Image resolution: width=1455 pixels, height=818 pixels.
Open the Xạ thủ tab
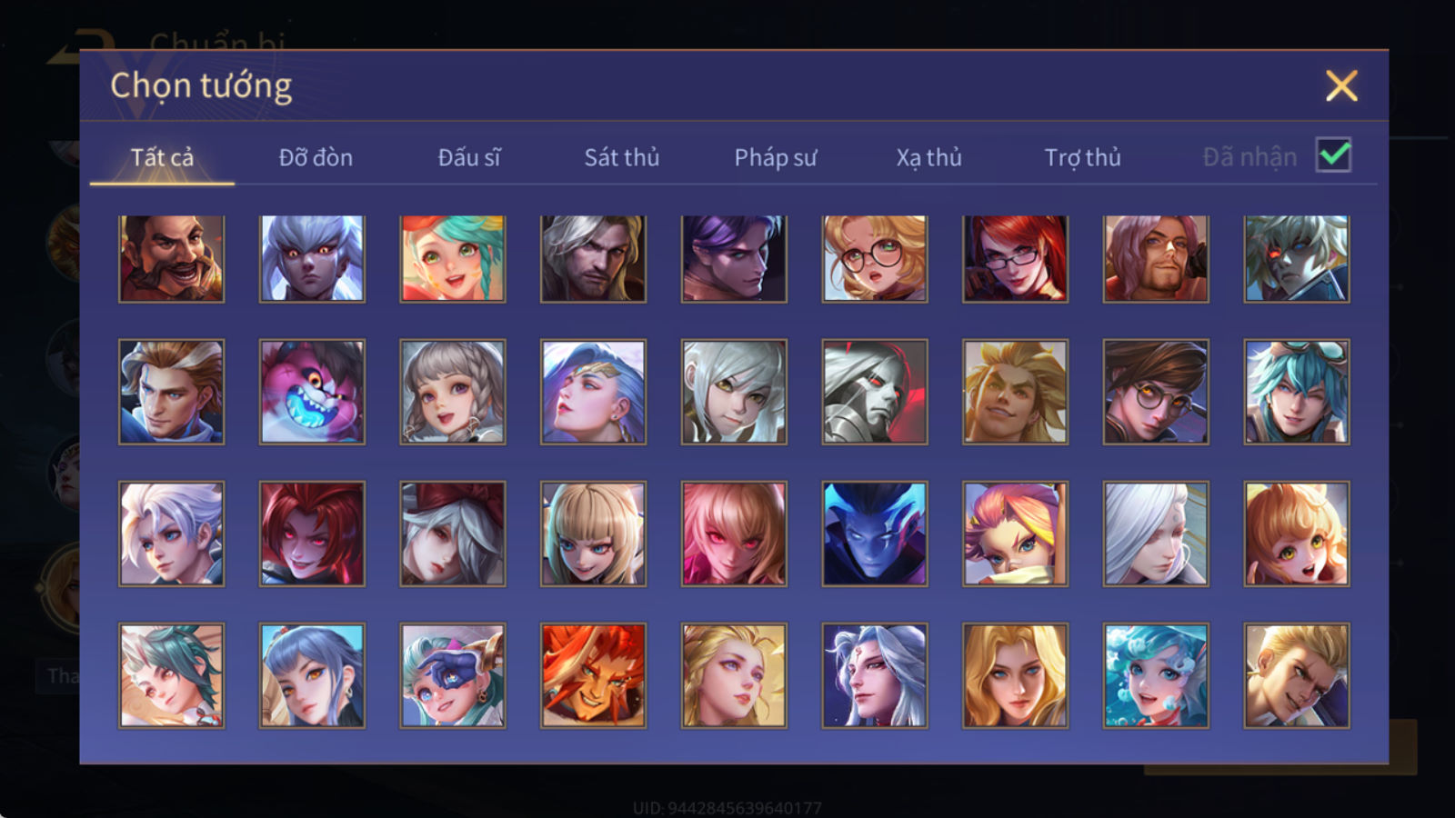(928, 157)
